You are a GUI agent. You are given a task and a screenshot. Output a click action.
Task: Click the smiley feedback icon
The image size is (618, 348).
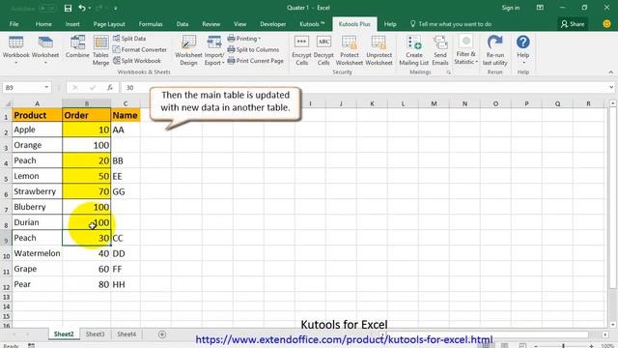coord(607,23)
